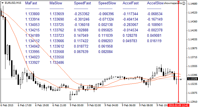The height and width of the screenshot is (107, 198).
Task: Select MaSlow value 1.133659
Action: [x=57, y=14]
